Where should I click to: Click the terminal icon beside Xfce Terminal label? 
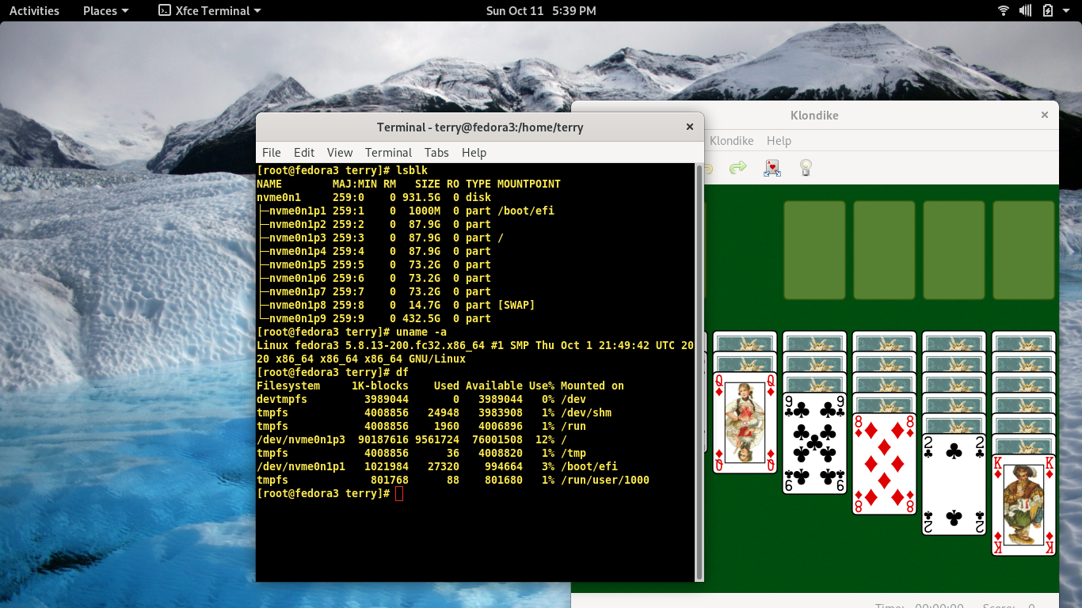[164, 10]
